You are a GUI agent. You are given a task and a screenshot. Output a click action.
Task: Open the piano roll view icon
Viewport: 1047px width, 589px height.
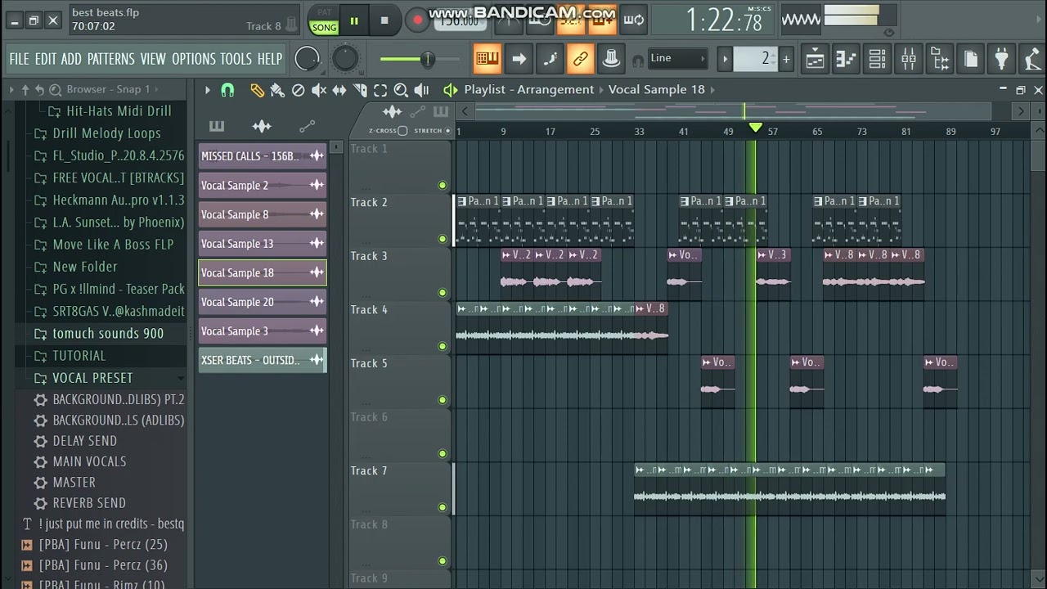point(846,59)
